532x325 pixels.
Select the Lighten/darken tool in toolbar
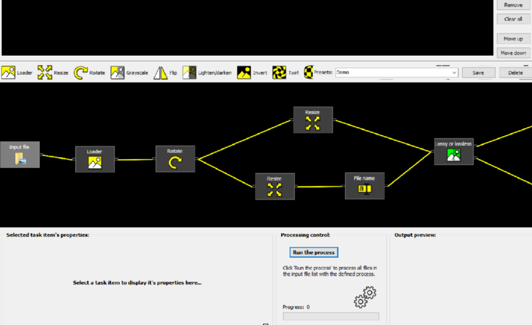[207, 72]
